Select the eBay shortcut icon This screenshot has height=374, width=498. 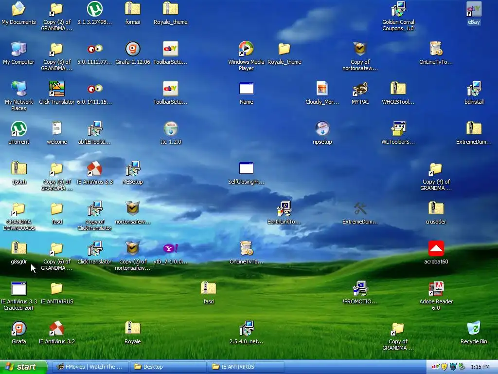(474, 9)
